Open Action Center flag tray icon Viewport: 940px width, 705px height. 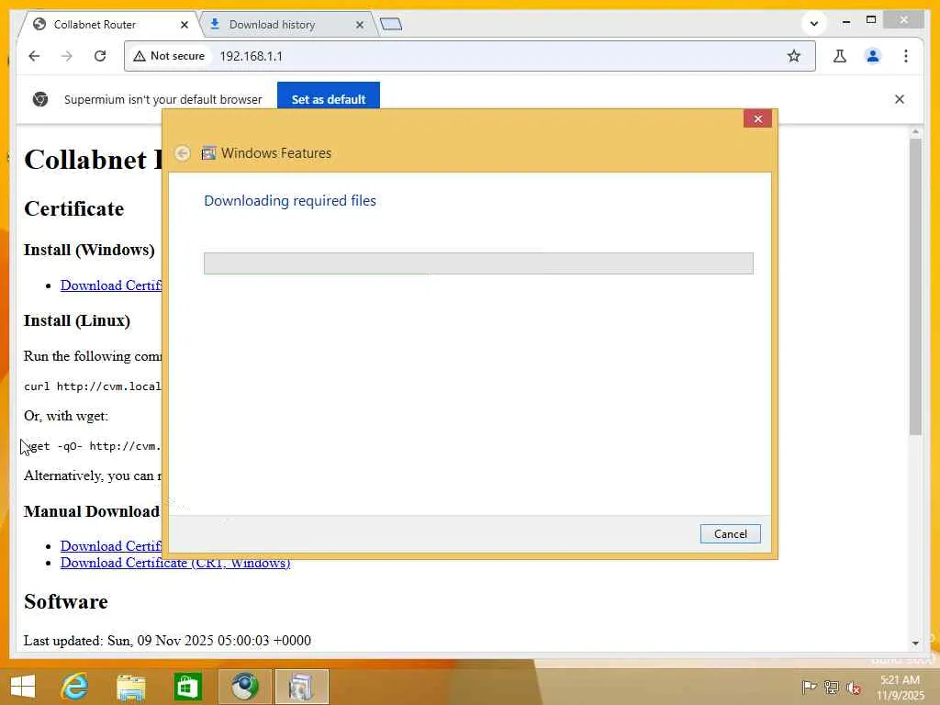[809, 687]
